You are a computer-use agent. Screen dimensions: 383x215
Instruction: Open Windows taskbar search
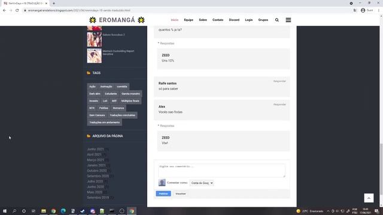point(14,211)
